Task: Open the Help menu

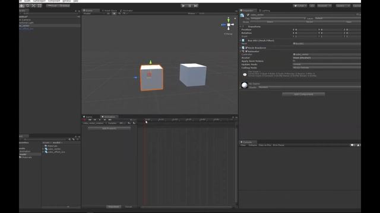Action: (x=76, y=1)
